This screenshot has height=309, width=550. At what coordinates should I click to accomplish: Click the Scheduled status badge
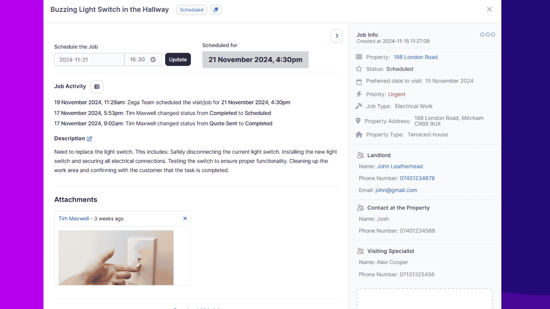coord(192,10)
